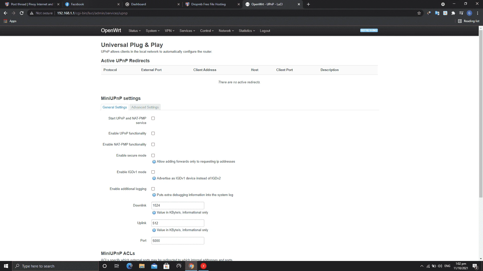Open the globe extension icon beside the star
483x271 pixels.
pos(429,13)
